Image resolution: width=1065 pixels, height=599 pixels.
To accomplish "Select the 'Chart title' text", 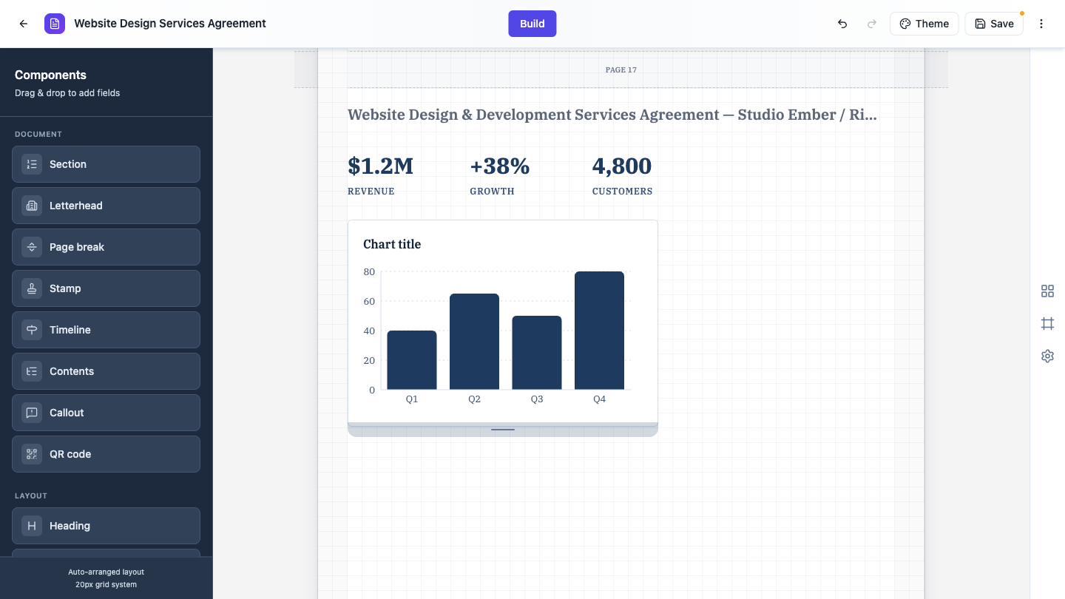I will [392, 244].
